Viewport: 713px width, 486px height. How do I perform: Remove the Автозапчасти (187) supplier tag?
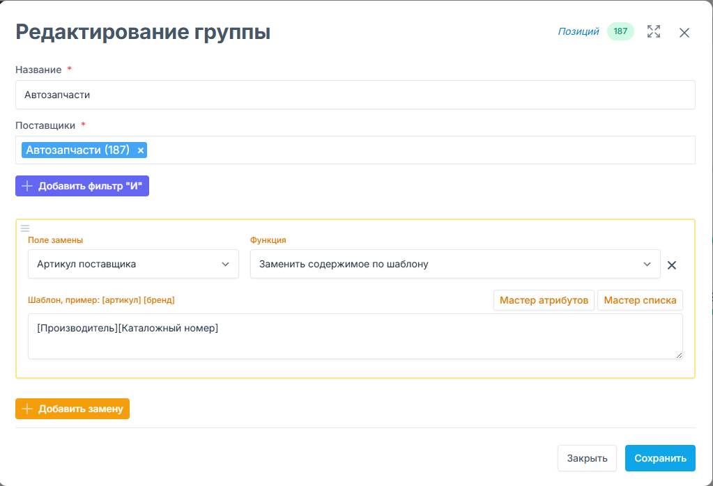[141, 150]
